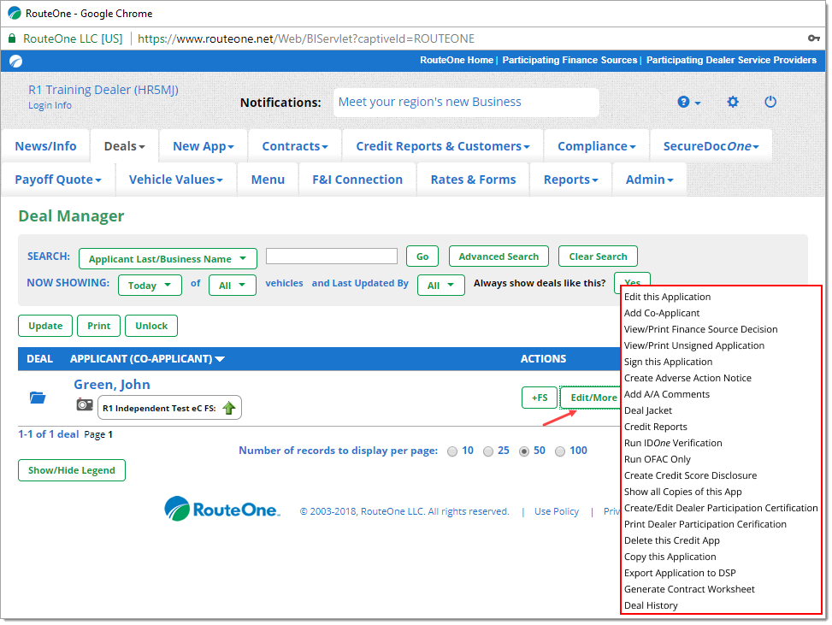Expand the Credit Reports & Customers menu
This screenshot has width=832, height=625.
pos(443,146)
